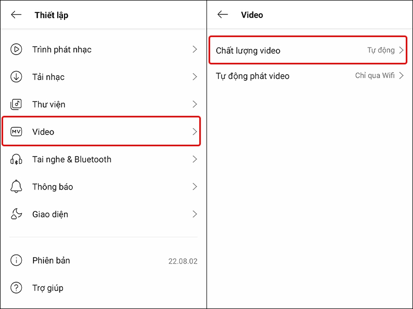Select the headphone icon for Tai nghe & Bluetooth
Image resolution: width=413 pixels, height=309 pixels.
[16, 159]
